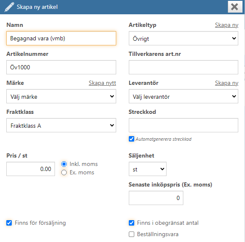Select the Inkl. moms radio option
This screenshot has width=245, height=242.
[x=64, y=164]
